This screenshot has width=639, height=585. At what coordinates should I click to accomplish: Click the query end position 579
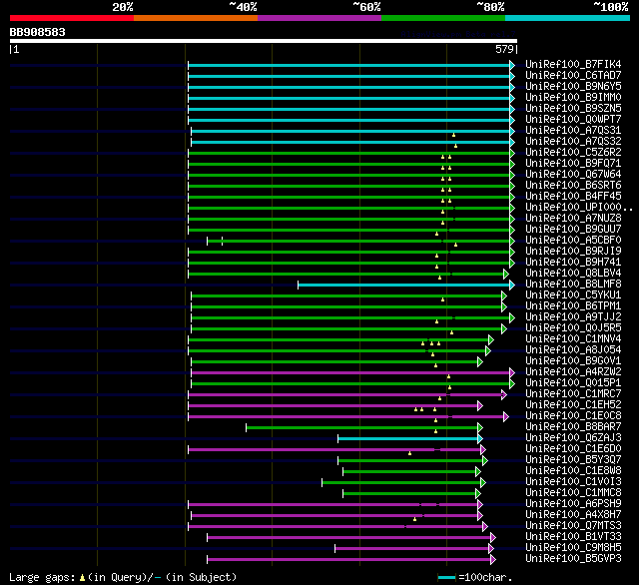[504, 49]
